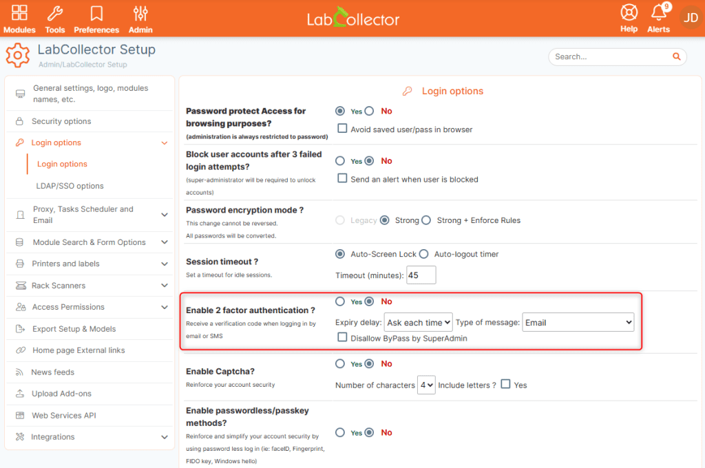Check Avoid saved user/pass in browser
This screenshot has height=468, width=705.
[342, 129]
